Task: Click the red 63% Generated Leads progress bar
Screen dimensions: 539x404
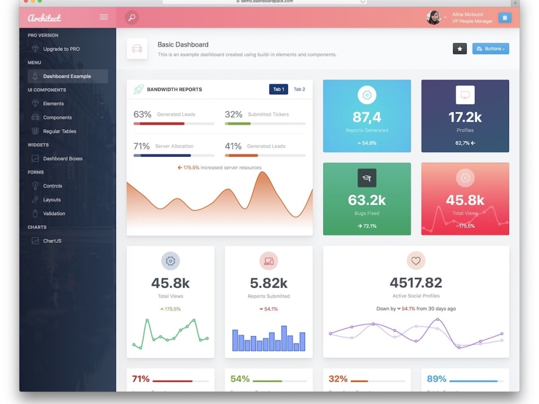Action: coord(174,124)
